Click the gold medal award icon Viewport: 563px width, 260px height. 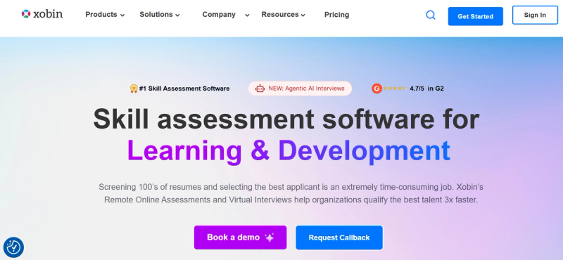pyautogui.click(x=134, y=89)
